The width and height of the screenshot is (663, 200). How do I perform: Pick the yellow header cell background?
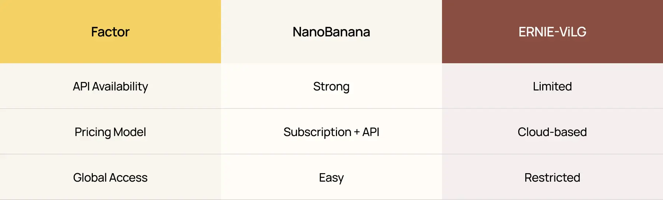(x=37, y=15)
